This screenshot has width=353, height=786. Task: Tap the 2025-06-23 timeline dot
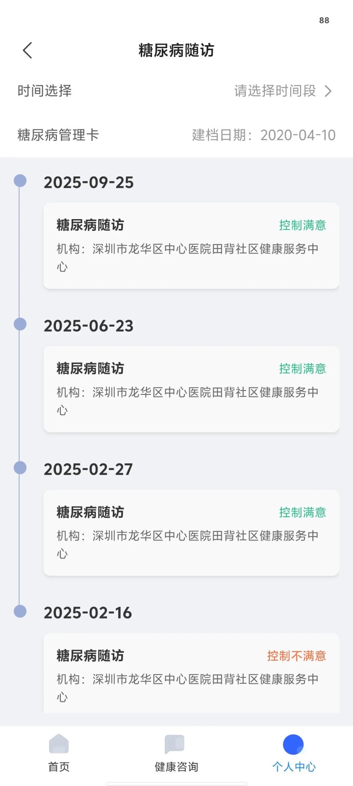point(20,324)
